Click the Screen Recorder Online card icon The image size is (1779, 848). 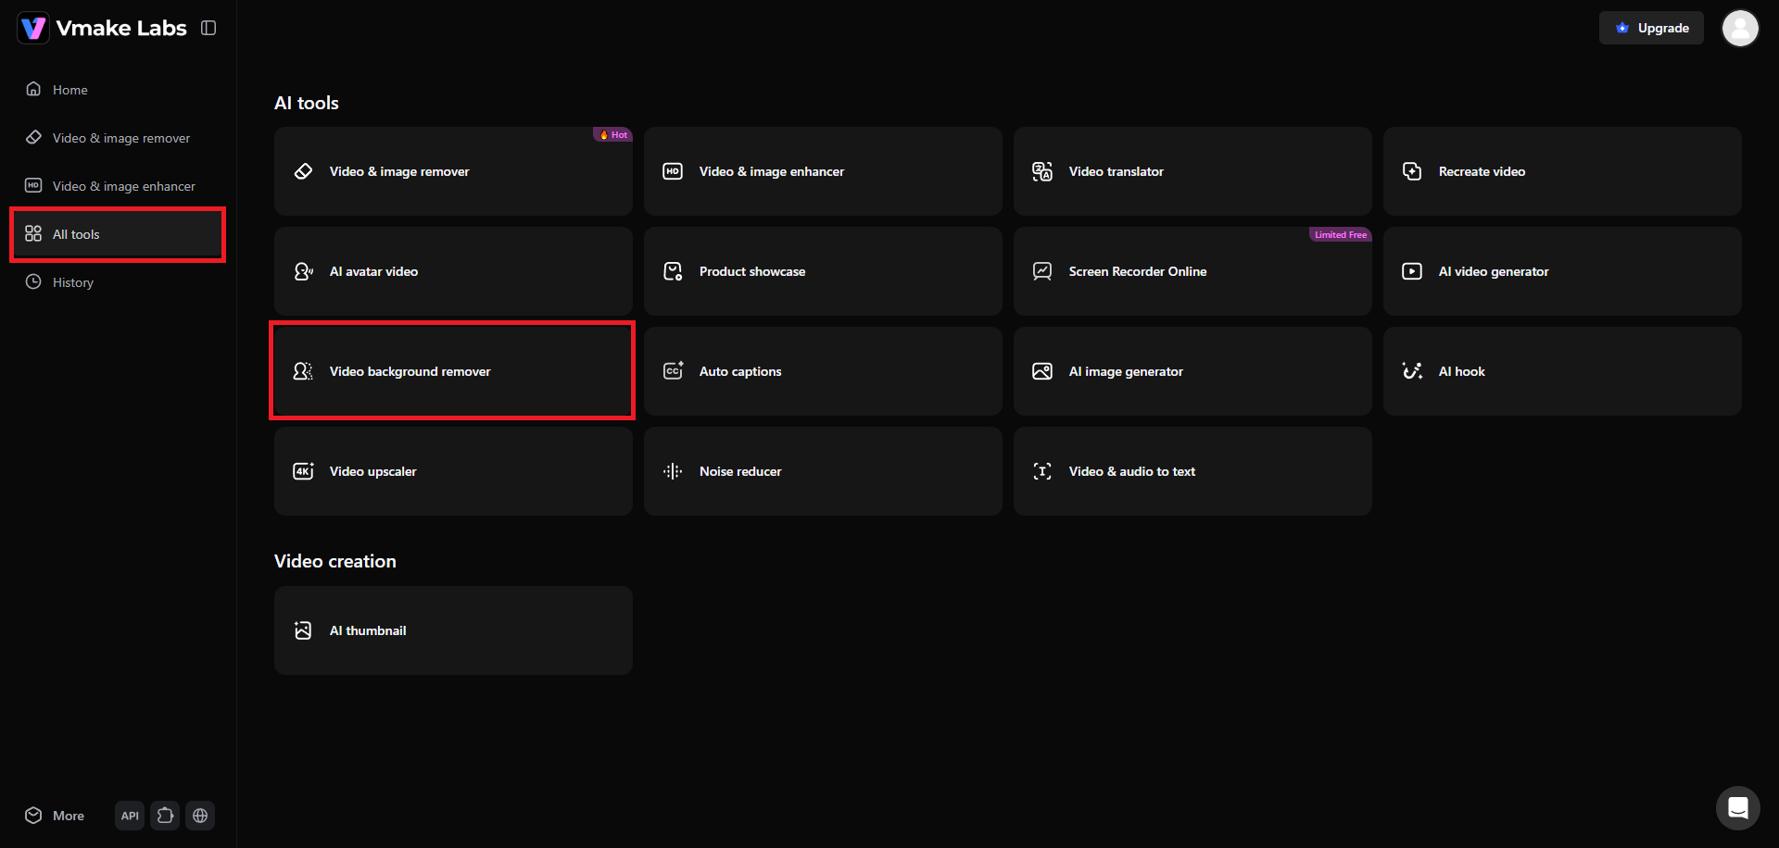click(1042, 271)
